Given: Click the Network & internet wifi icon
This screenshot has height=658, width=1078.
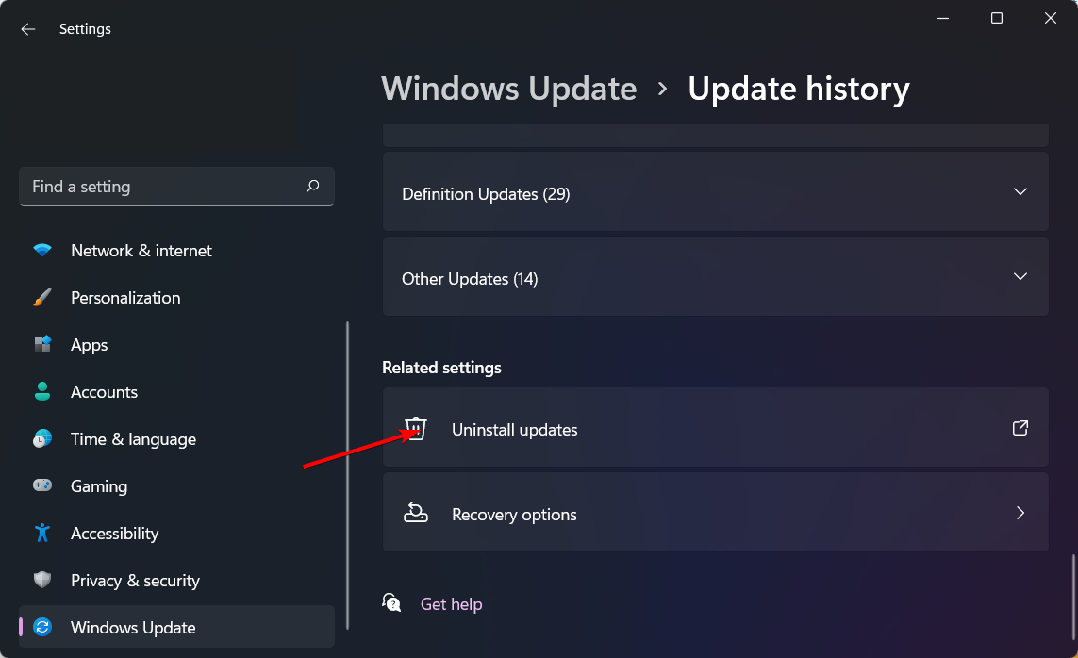Looking at the screenshot, I should [42, 251].
